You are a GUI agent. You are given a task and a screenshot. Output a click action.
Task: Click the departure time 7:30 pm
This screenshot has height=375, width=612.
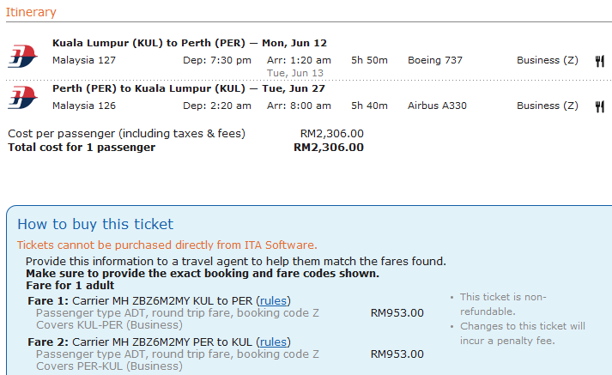point(217,60)
